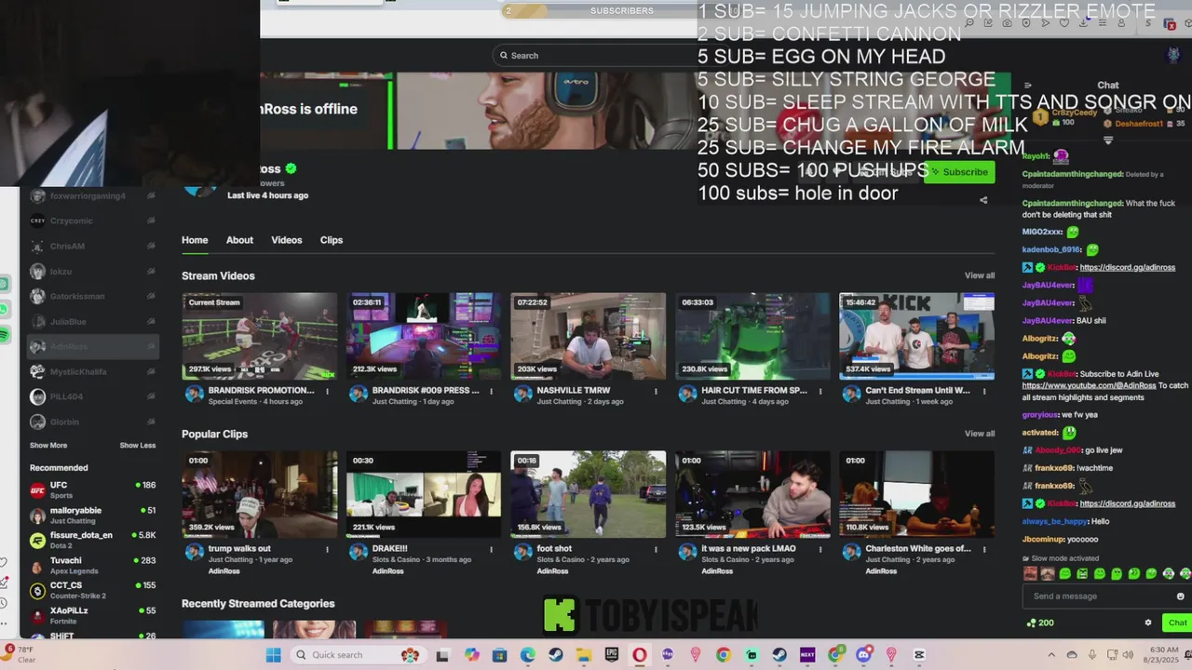Open options menu for BRANDRISK PROMOTION video
The width and height of the screenshot is (1192, 670).
(x=327, y=391)
